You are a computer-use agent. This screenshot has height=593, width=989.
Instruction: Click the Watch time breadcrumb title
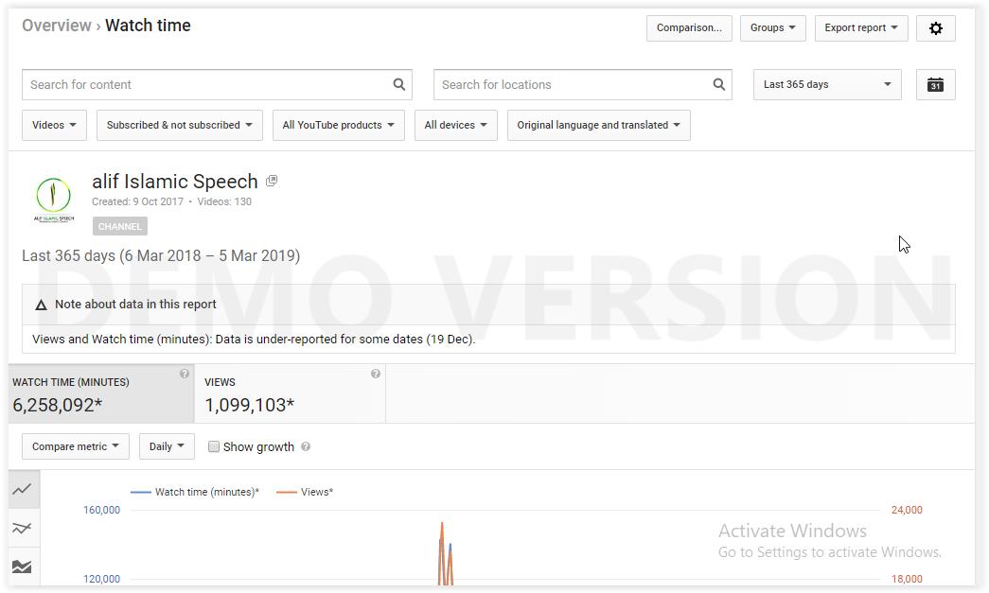pos(148,26)
